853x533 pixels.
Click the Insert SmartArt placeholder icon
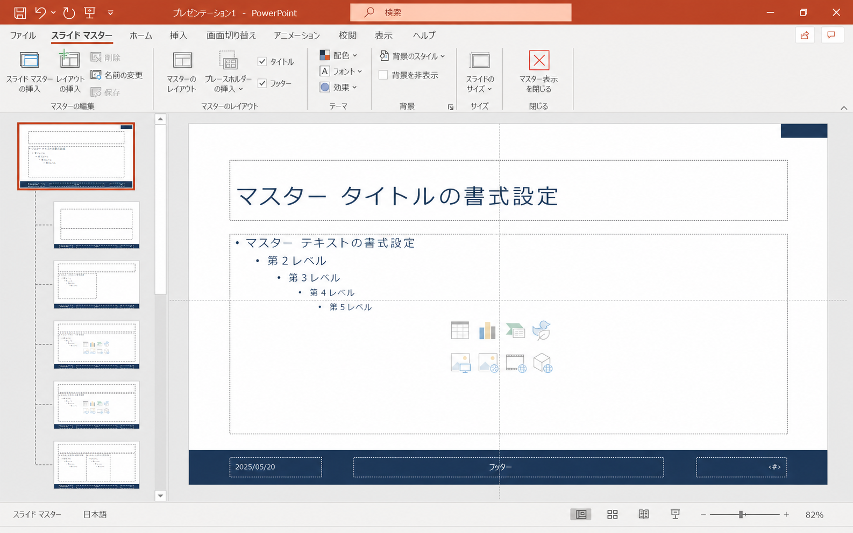coord(515,330)
